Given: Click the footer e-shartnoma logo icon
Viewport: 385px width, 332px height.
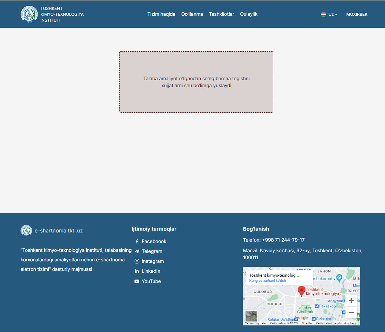Looking at the screenshot, I should click(26, 231).
